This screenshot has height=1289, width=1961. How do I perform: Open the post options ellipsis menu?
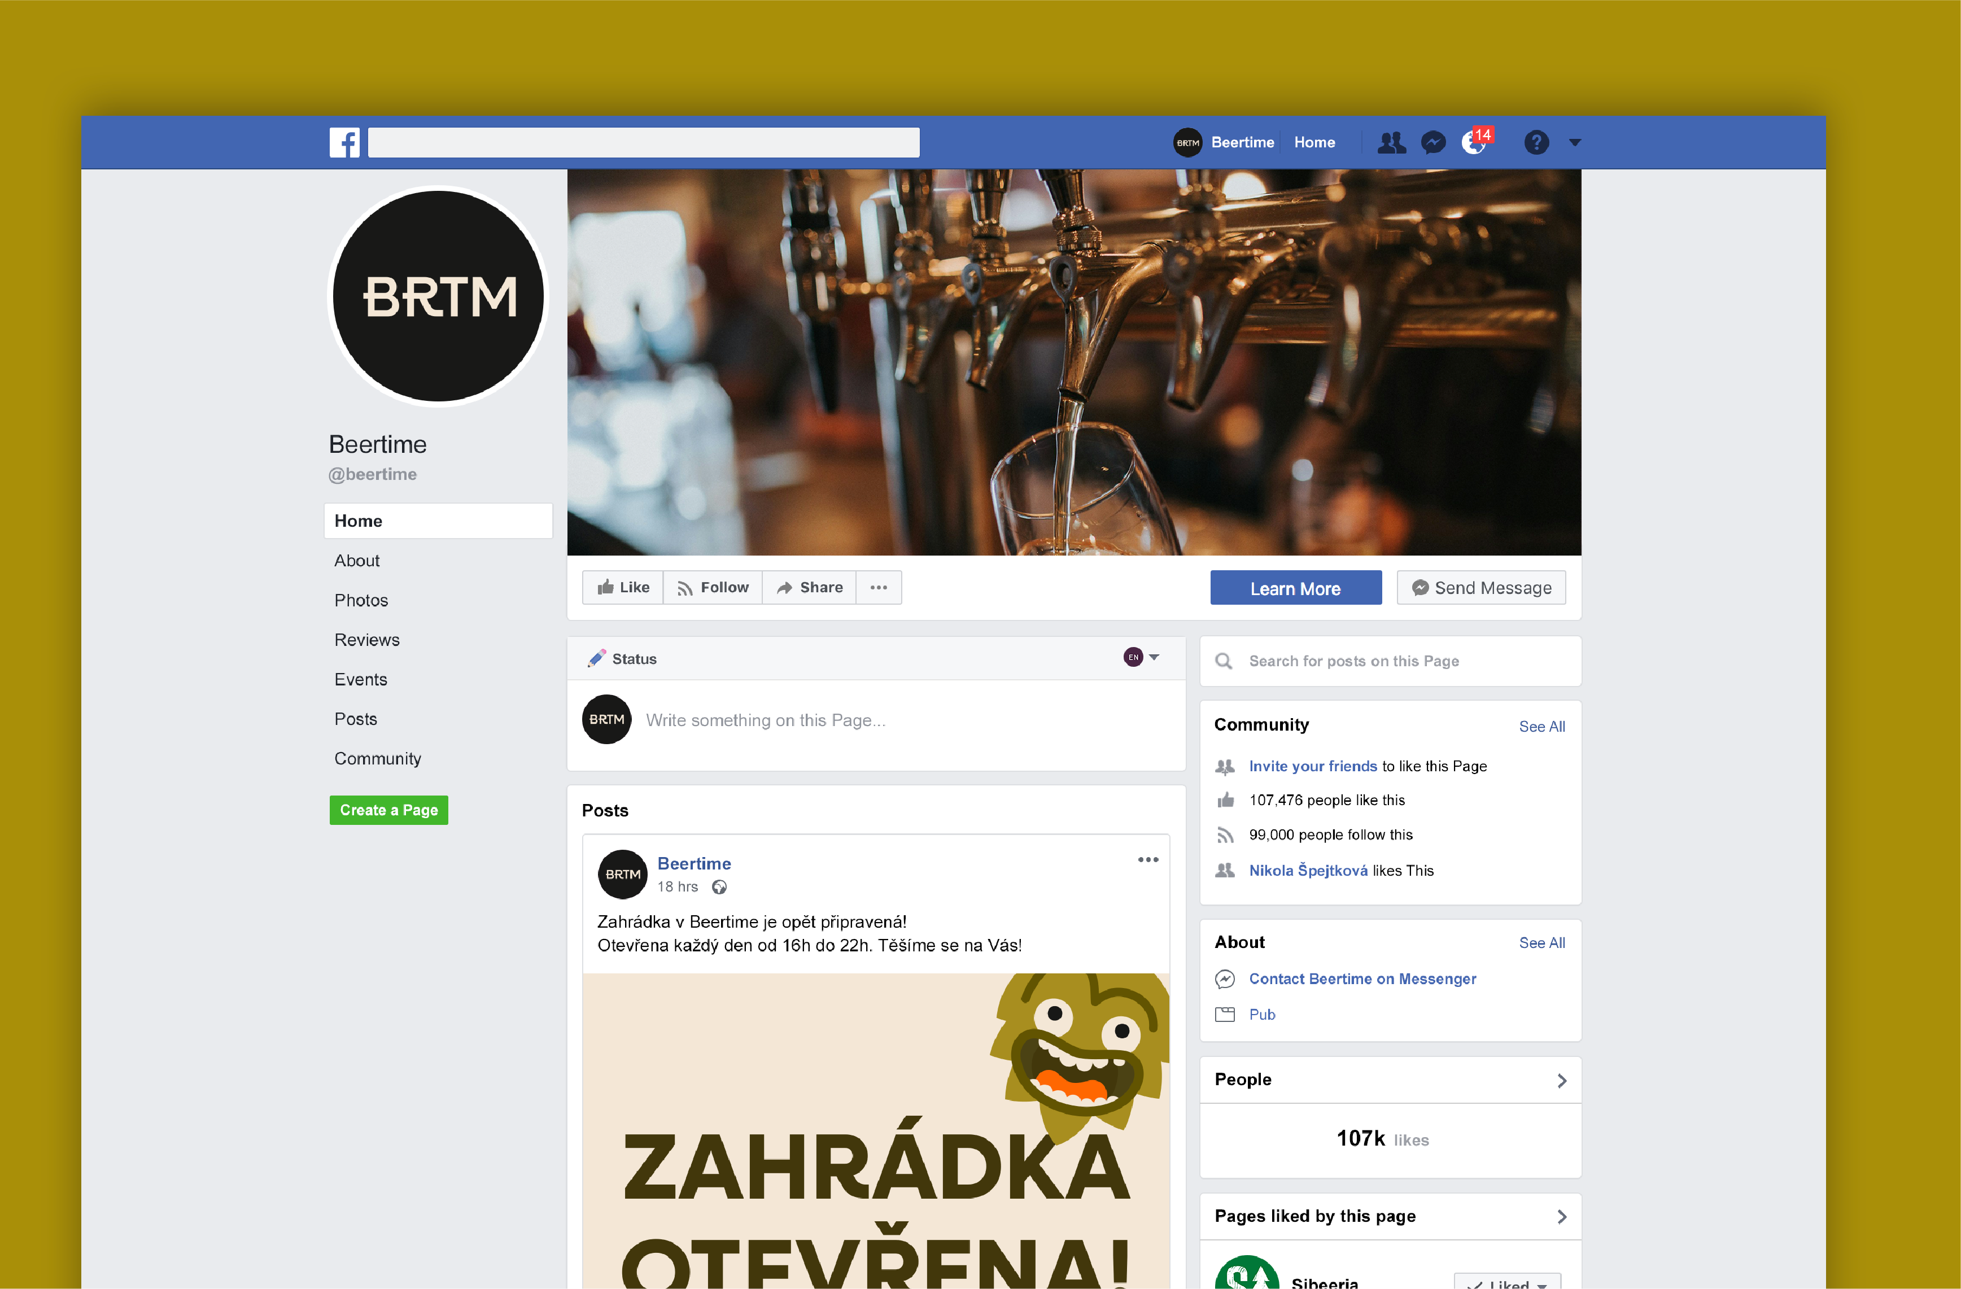(1148, 859)
